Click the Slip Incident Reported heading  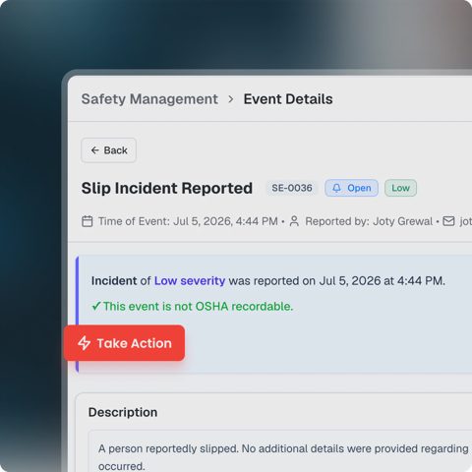167,188
